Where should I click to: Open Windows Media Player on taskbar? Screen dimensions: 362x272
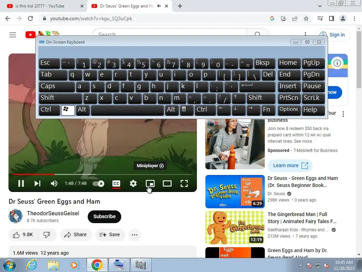pyautogui.click(x=75, y=265)
